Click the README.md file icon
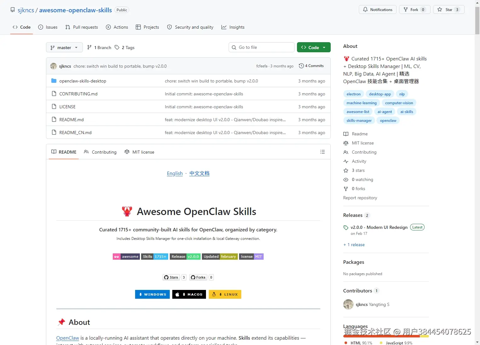 click(x=54, y=120)
